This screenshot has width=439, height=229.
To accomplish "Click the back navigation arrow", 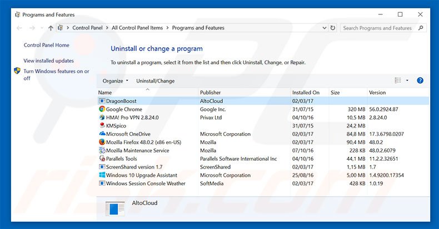I will coord(19,28).
